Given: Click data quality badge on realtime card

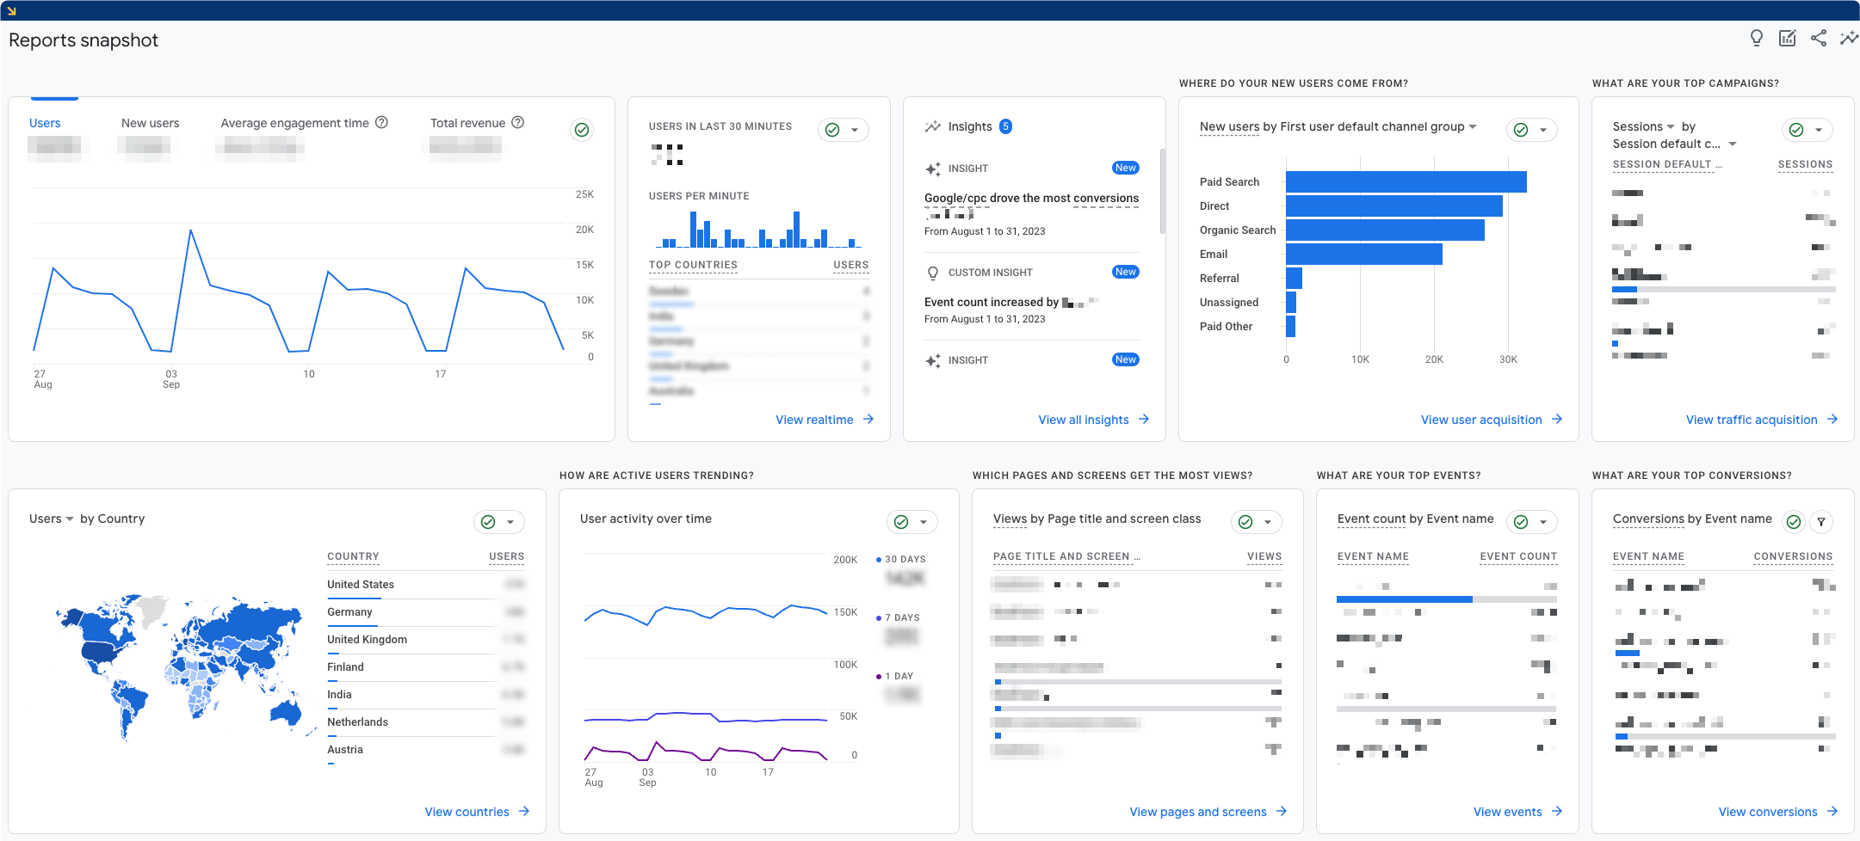Looking at the screenshot, I should tap(831, 130).
